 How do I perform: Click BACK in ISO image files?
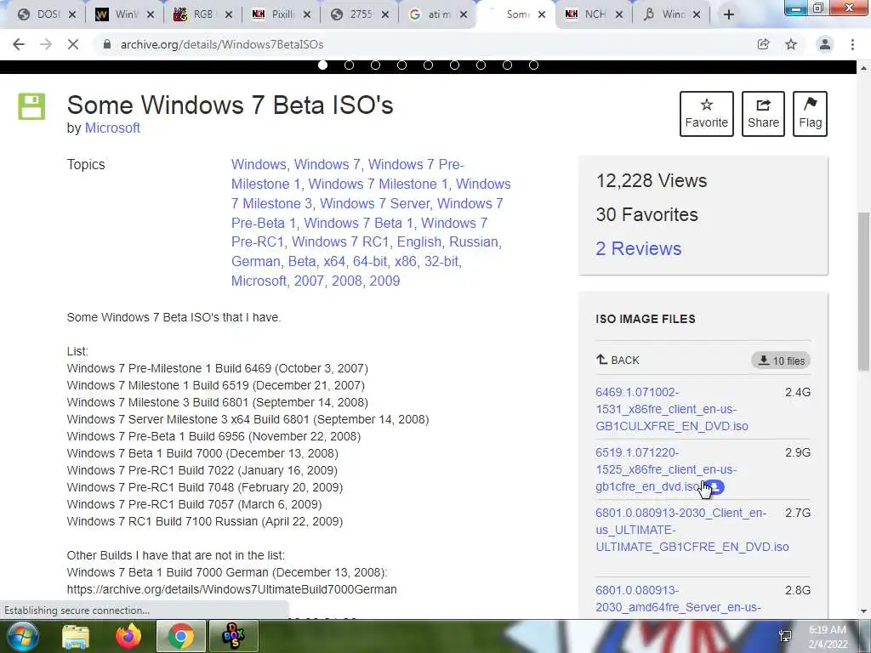pyautogui.click(x=618, y=360)
